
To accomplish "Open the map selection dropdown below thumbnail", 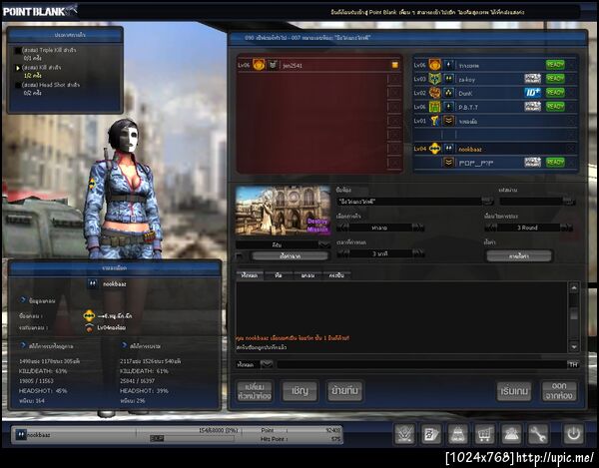I will 324,244.
